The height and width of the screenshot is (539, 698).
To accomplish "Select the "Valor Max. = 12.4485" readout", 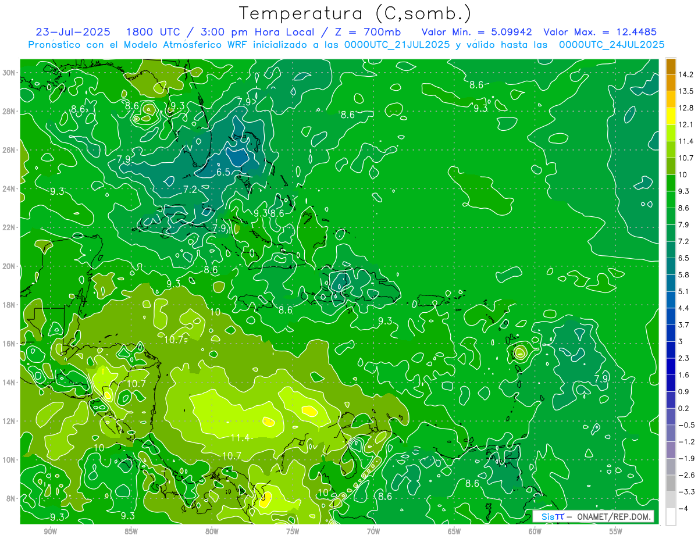I will 600,32.
